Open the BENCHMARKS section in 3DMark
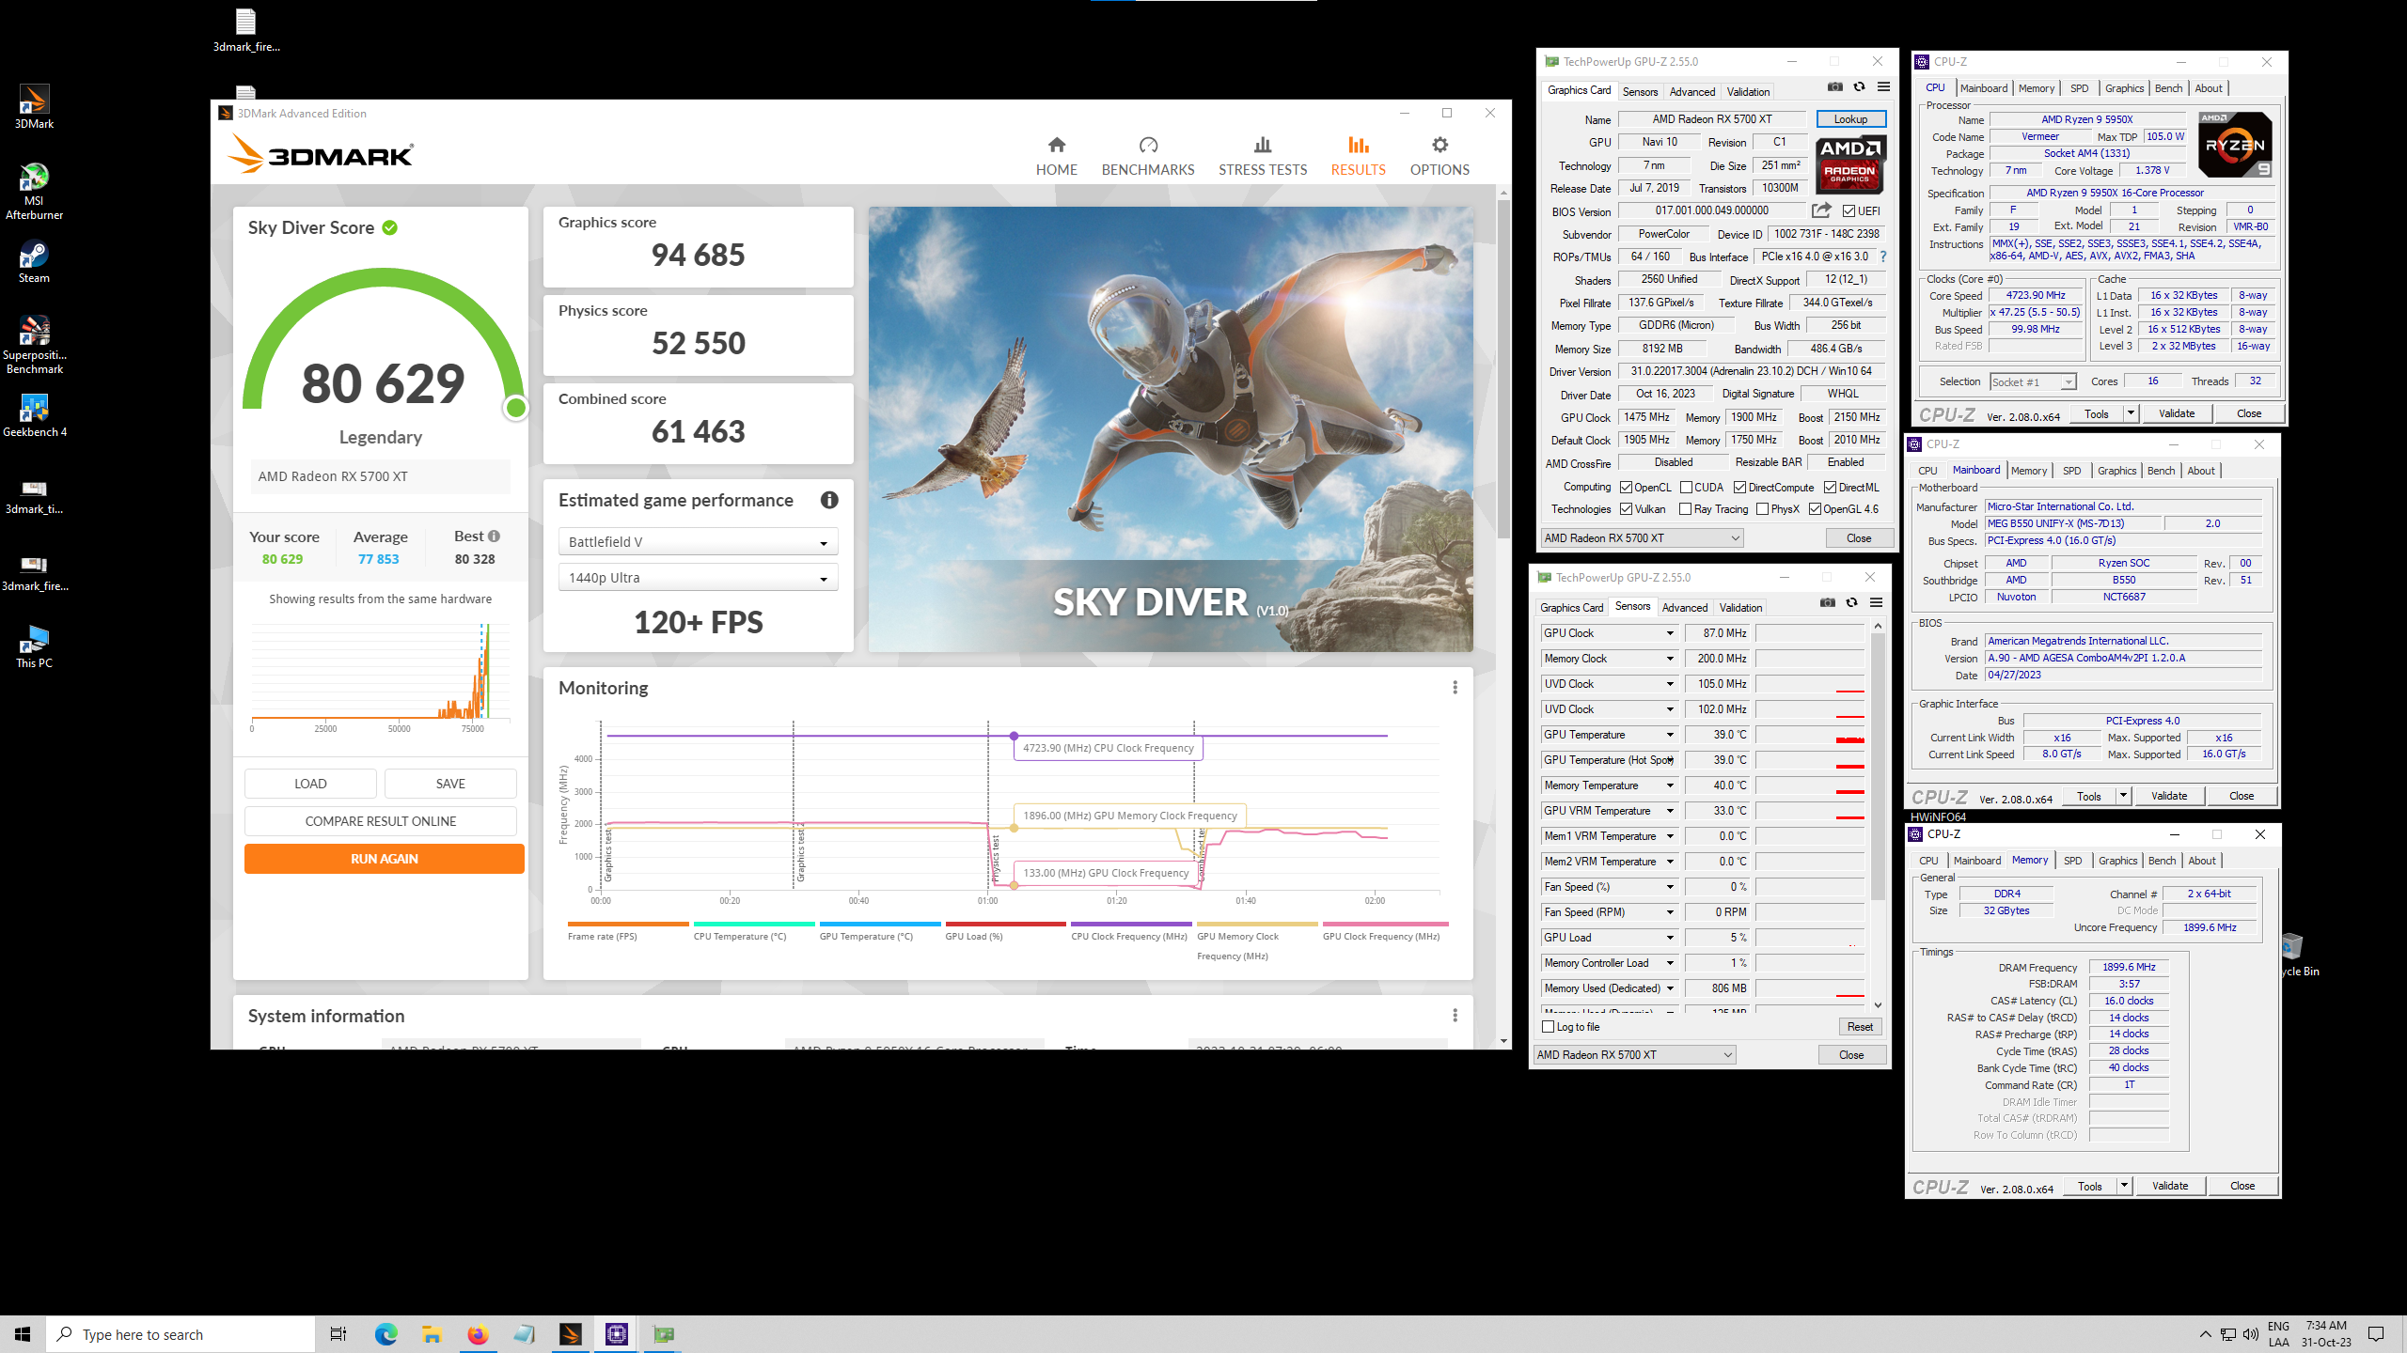The height and width of the screenshot is (1353, 2407). point(1147,156)
